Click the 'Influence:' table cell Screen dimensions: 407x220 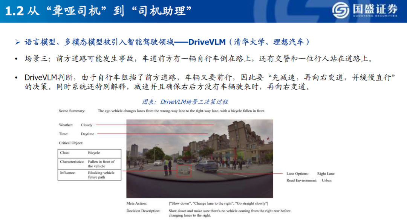68,173
